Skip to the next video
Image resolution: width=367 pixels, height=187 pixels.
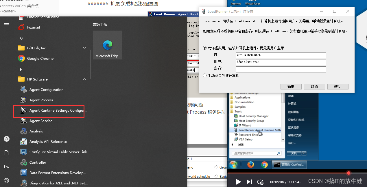(x=249, y=182)
